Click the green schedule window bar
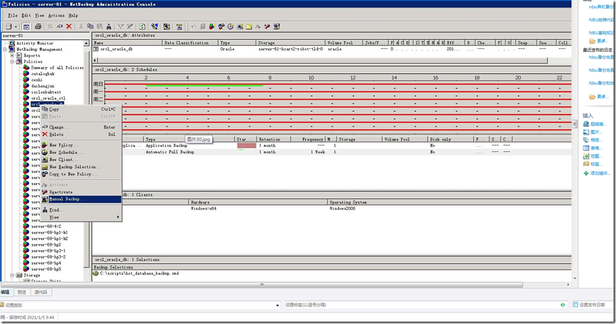 tap(204, 85)
